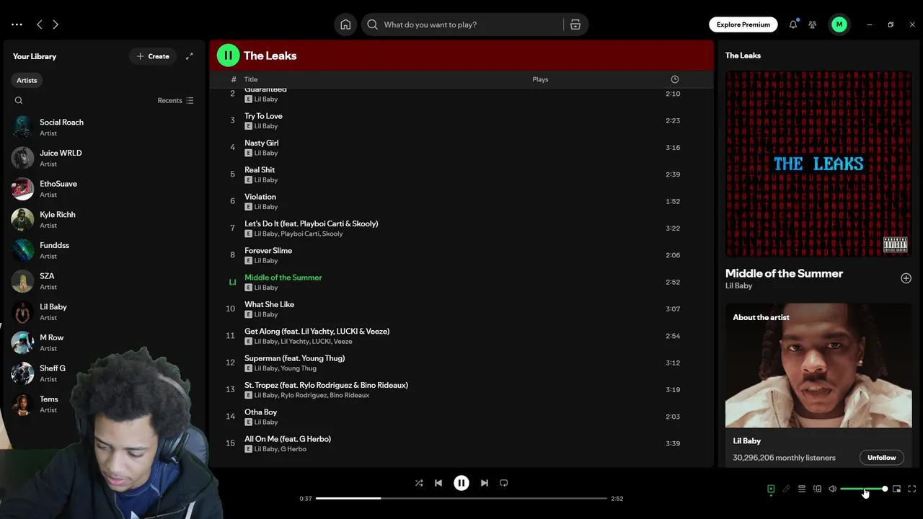Open M Row in library

click(103, 342)
